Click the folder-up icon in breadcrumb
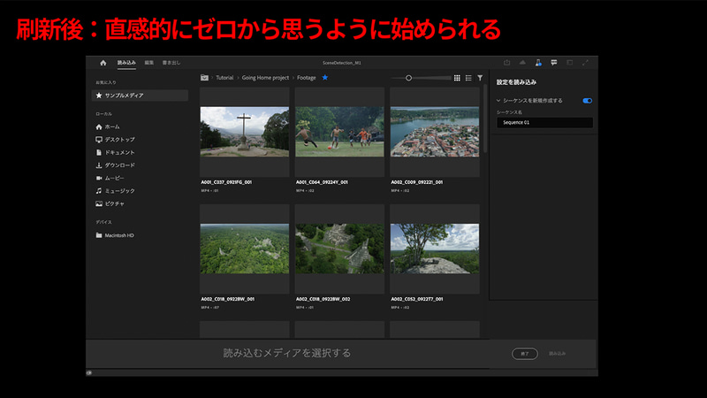Viewport: 707px width, 398px height. (204, 78)
